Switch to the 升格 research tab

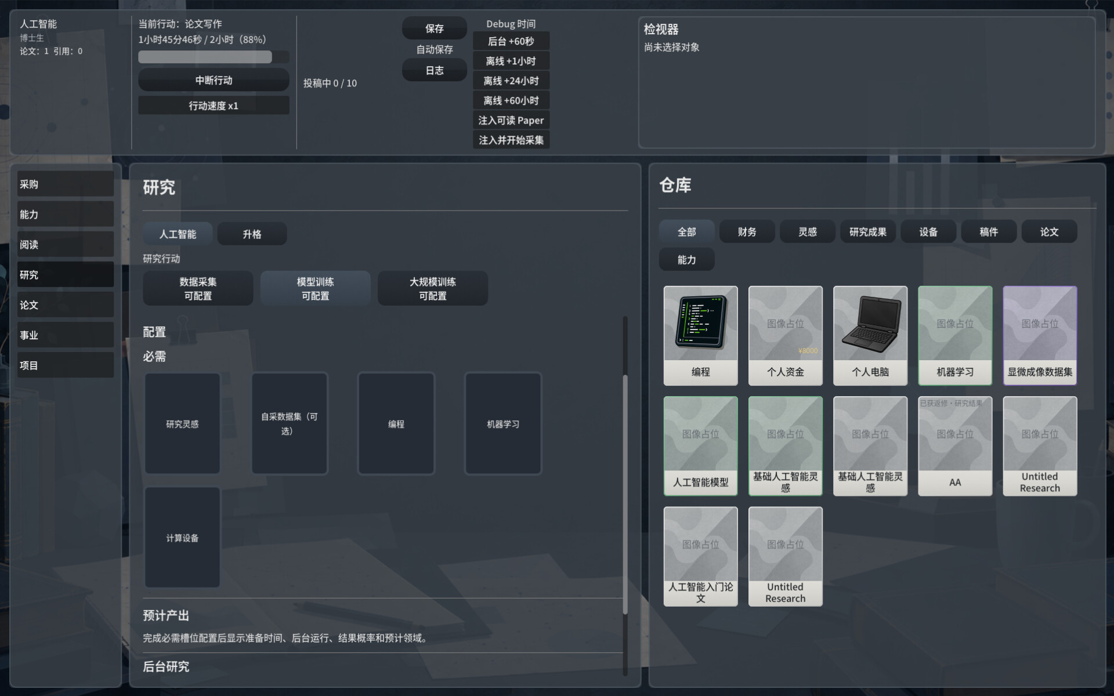(252, 234)
